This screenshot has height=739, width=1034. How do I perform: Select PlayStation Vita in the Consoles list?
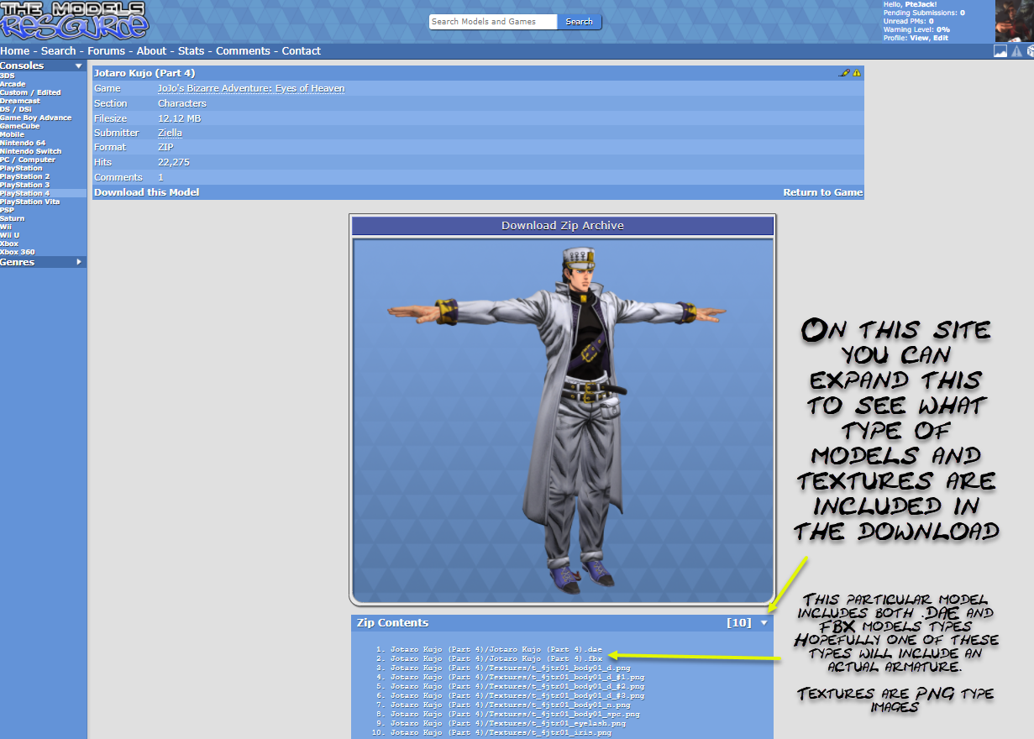tap(30, 202)
